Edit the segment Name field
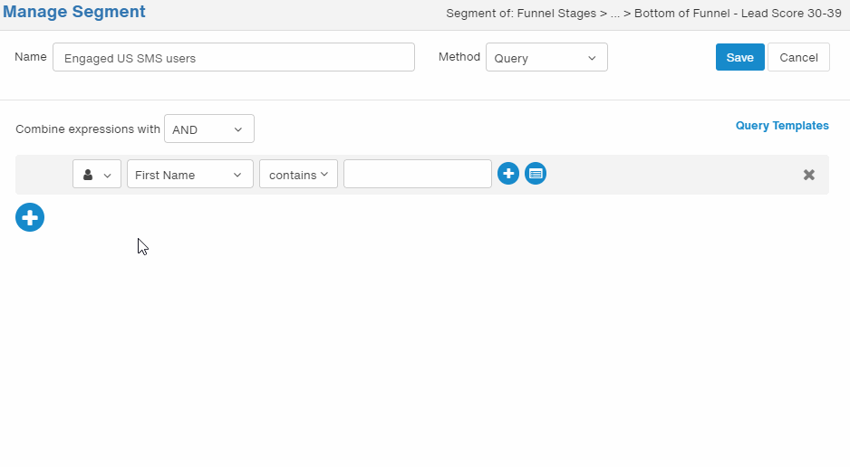The image size is (850, 467). [234, 57]
